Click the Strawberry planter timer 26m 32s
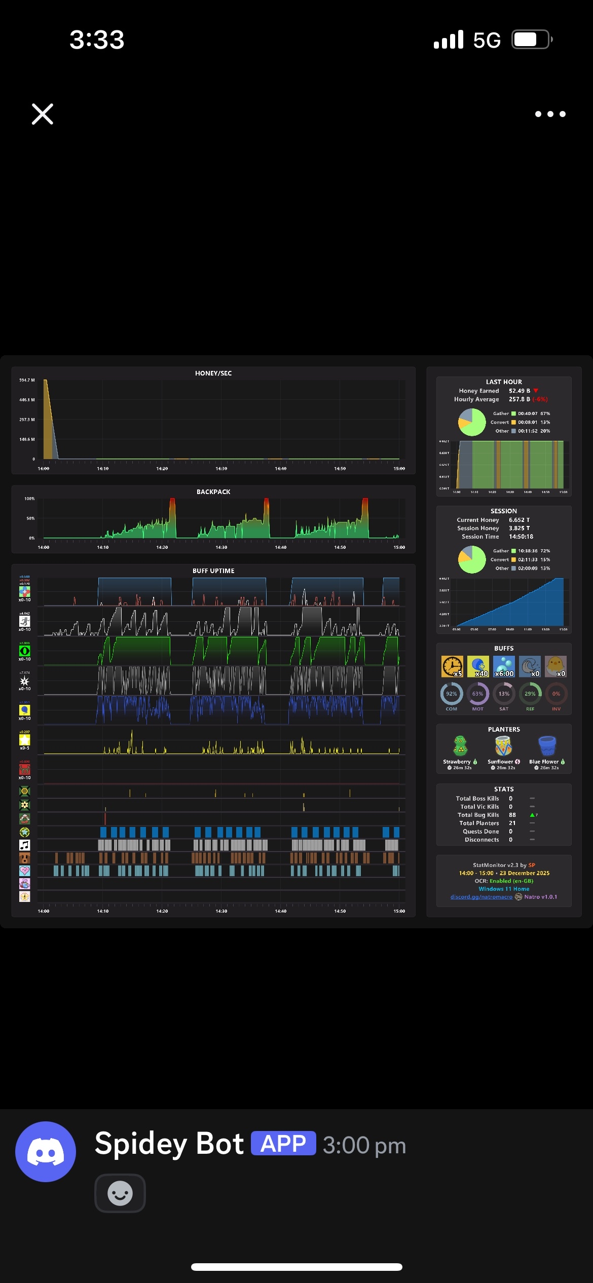Screen dimensions: 593x1283 460,768
